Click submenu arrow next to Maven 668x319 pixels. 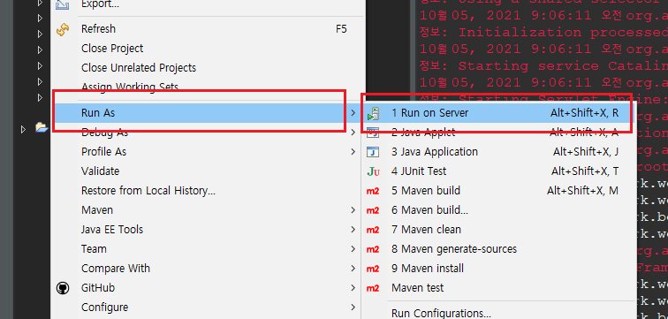tap(353, 210)
